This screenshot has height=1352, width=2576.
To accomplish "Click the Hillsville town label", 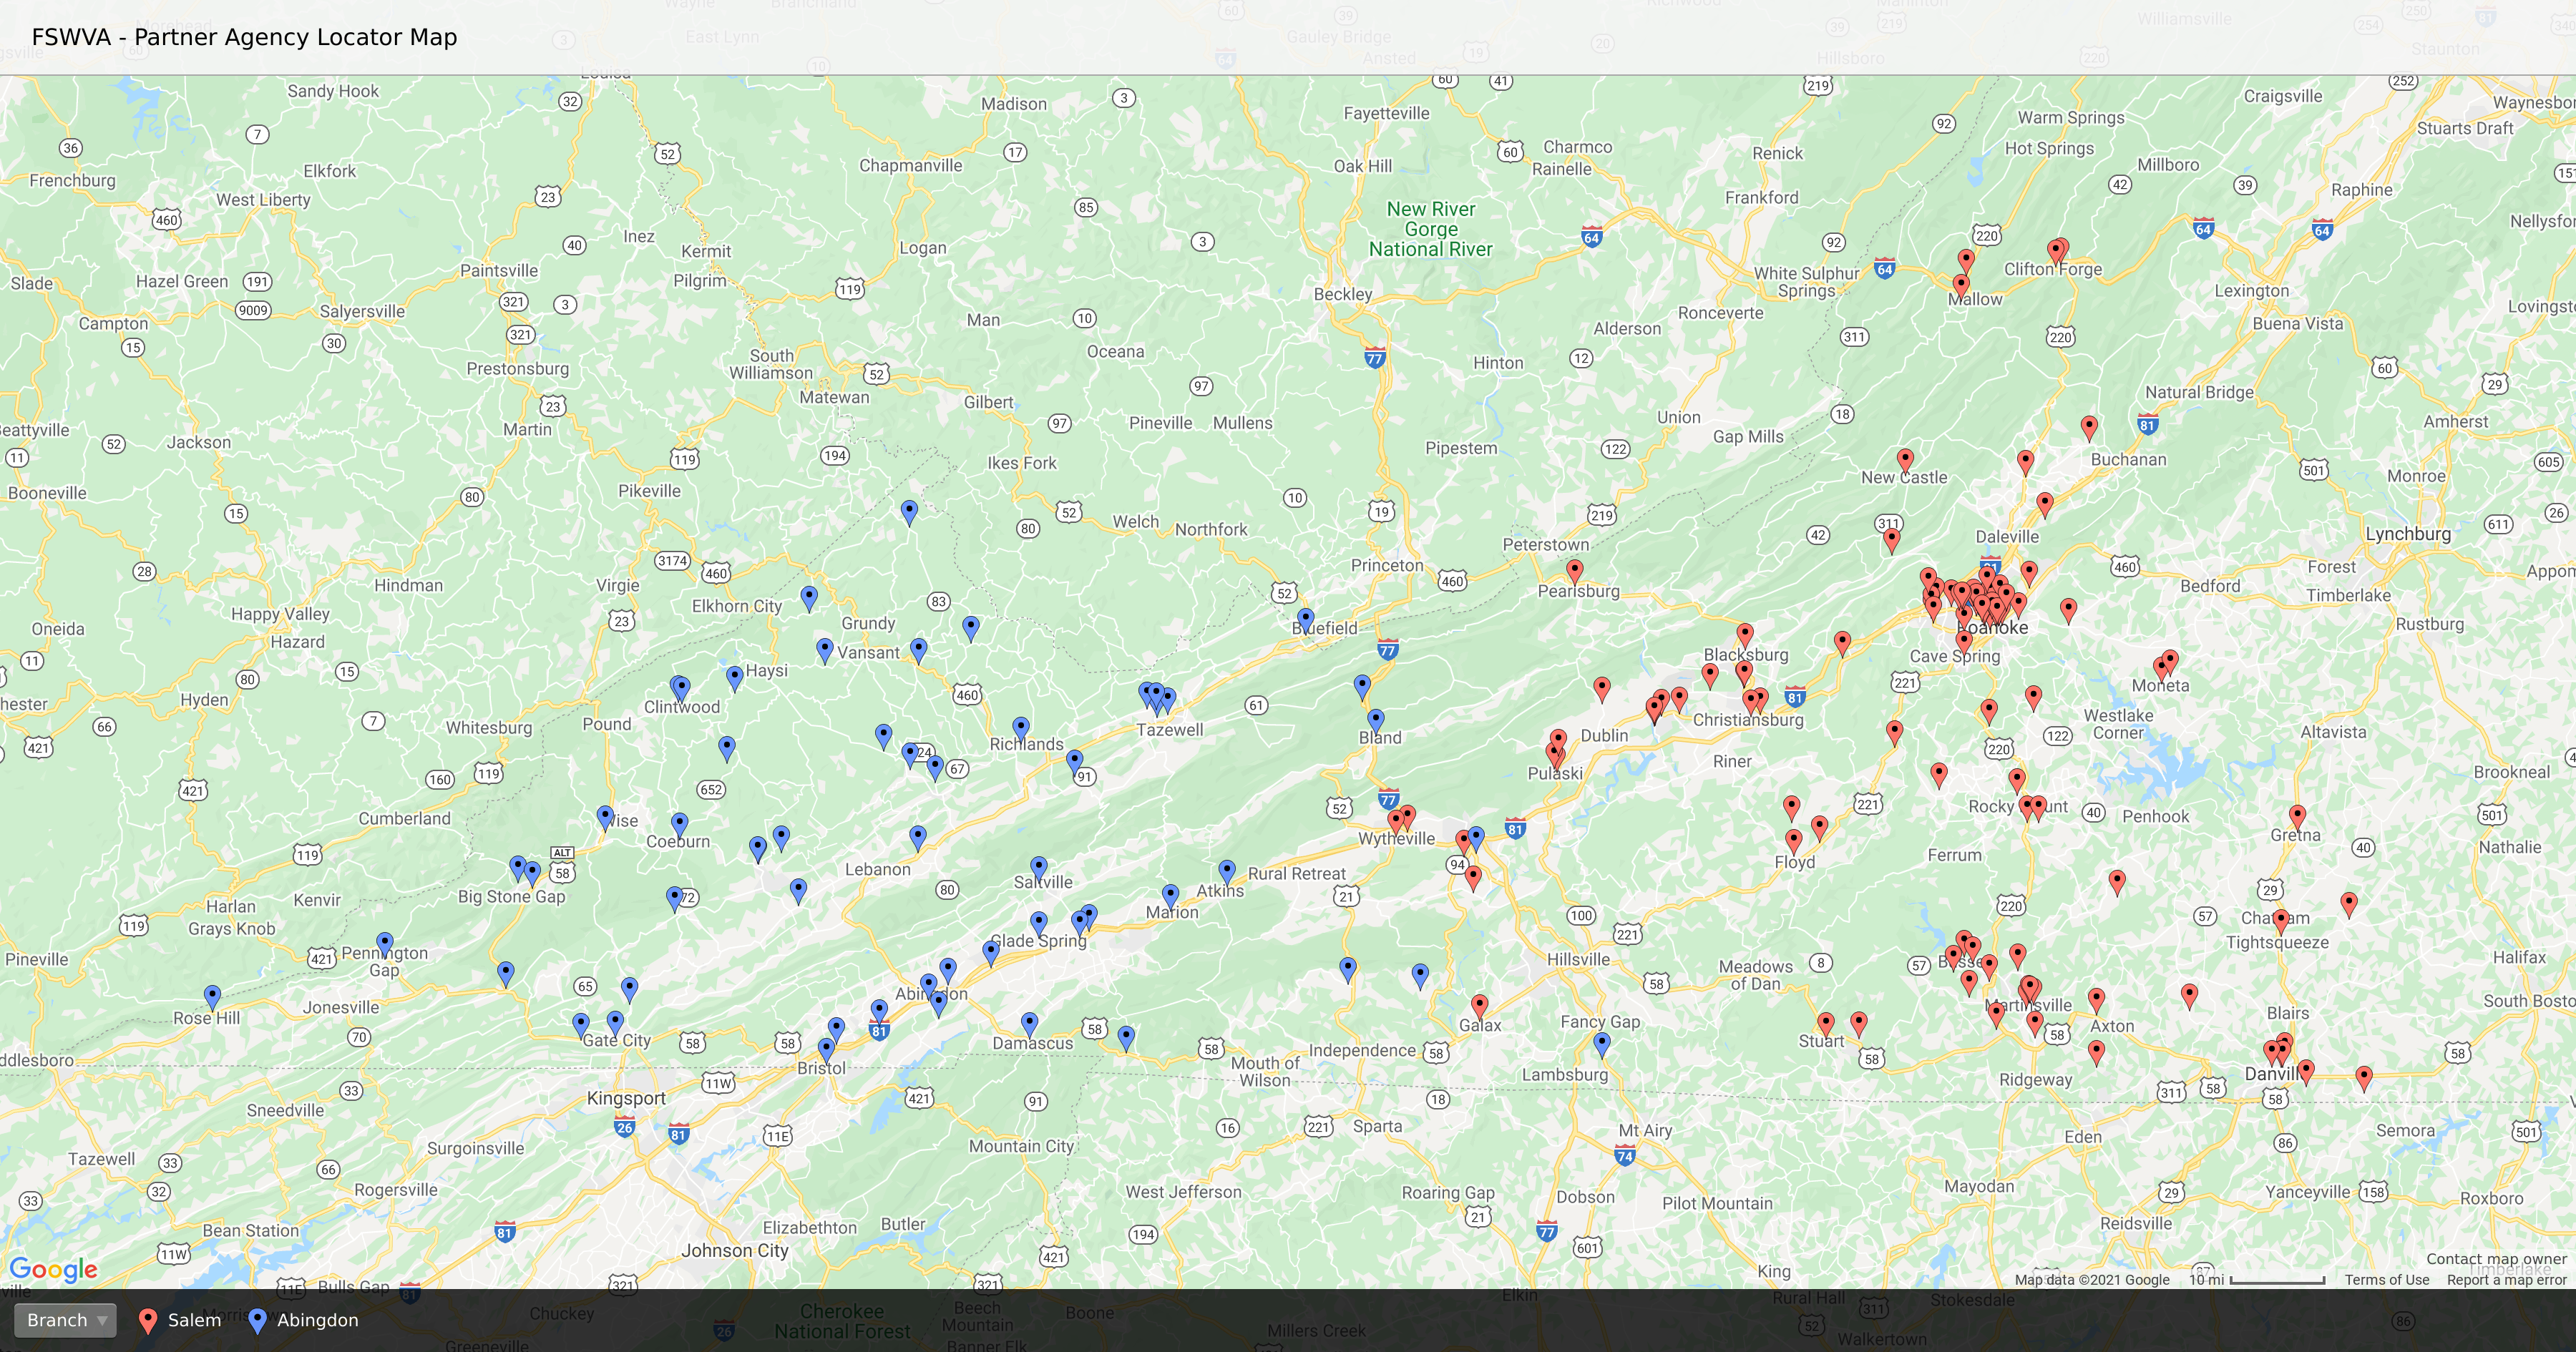I will pos(1578,960).
